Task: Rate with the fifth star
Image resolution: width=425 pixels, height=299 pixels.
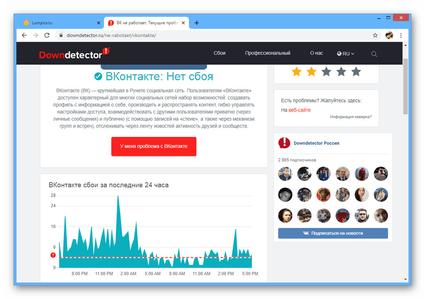Action: point(356,72)
